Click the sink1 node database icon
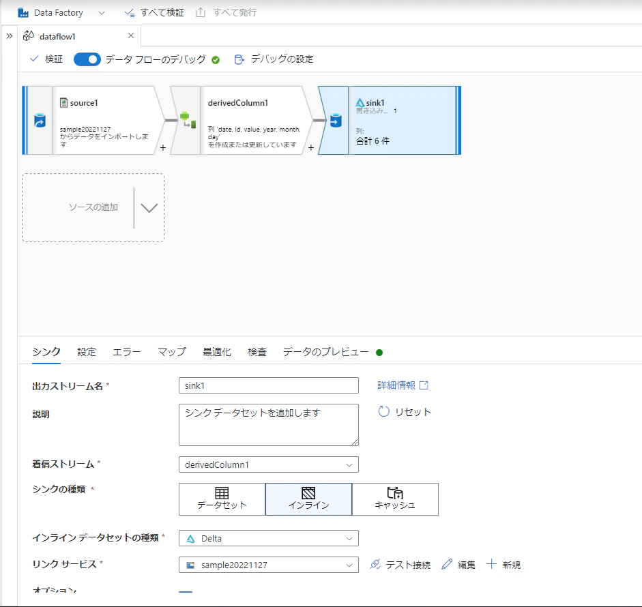Image resolution: width=642 pixels, height=607 pixels. pos(336,120)
